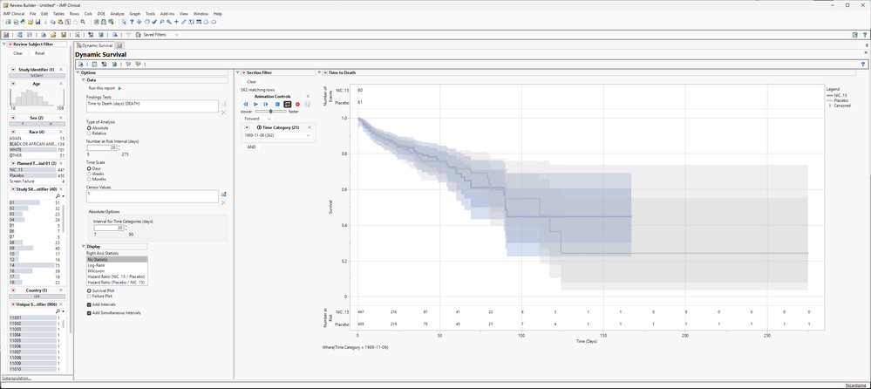Screen dimensions: 871x389
Task: Click the Subpopulation link in status bar
Action: [x=16, y=378]
